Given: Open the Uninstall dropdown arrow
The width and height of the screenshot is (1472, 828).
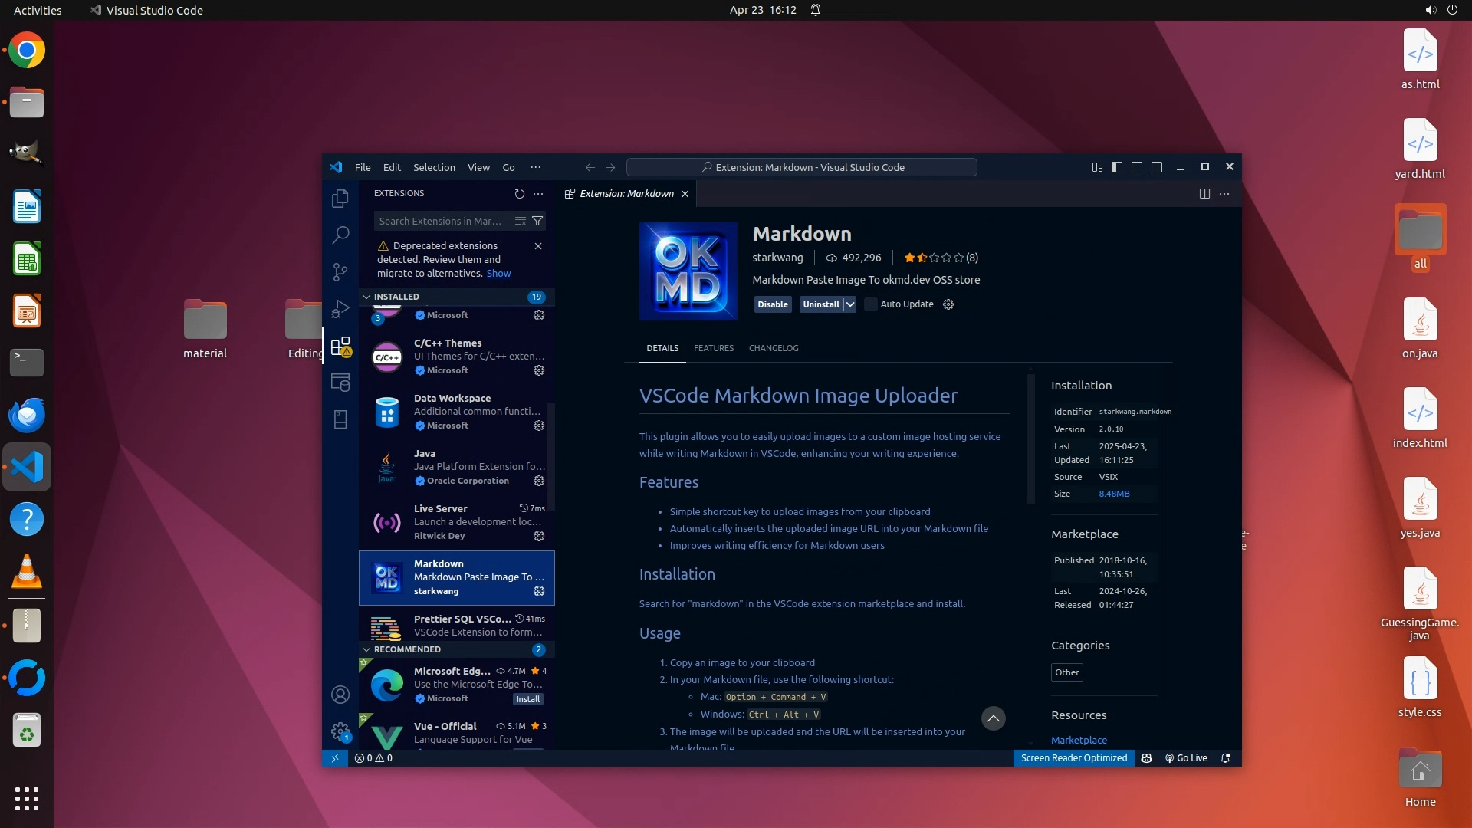Looking at the screenshot, I should (x=850, y=304).
